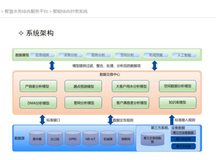216x160 pixels.
Task: Click the 第三方系统、设备数据 title
Action: (168, 128)
